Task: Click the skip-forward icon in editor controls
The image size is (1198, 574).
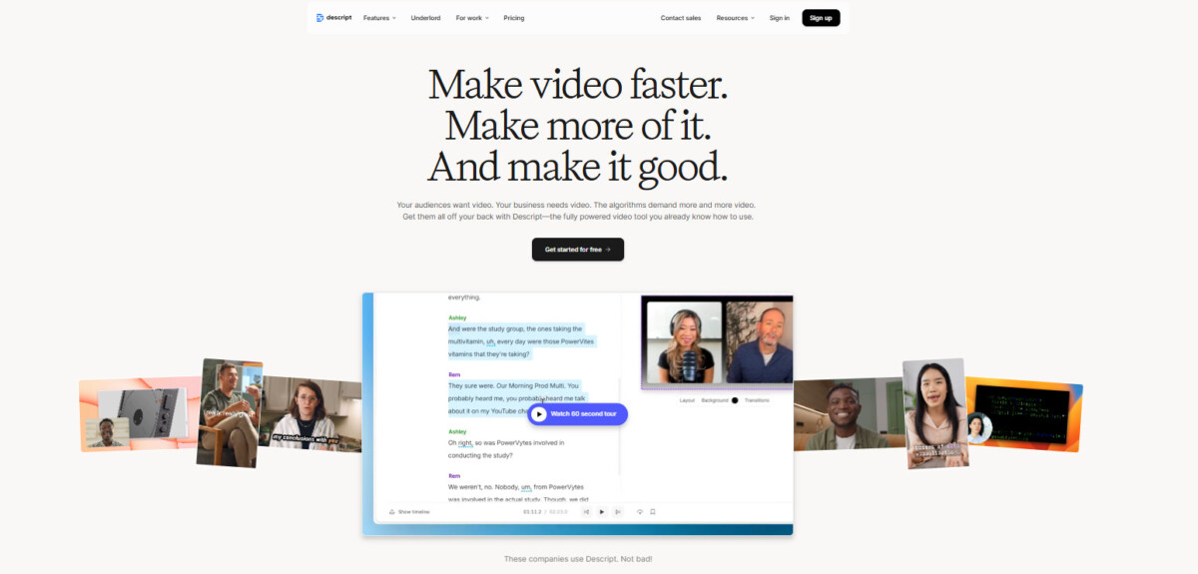Action: 618,511
